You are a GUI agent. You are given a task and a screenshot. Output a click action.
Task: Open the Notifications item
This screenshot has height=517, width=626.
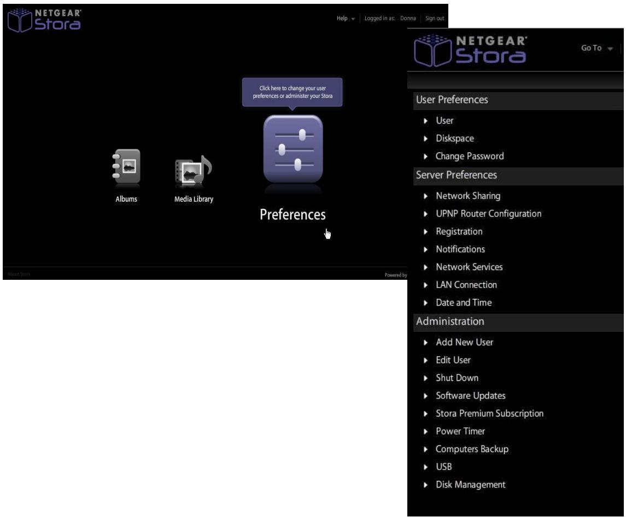coord(460,250)
